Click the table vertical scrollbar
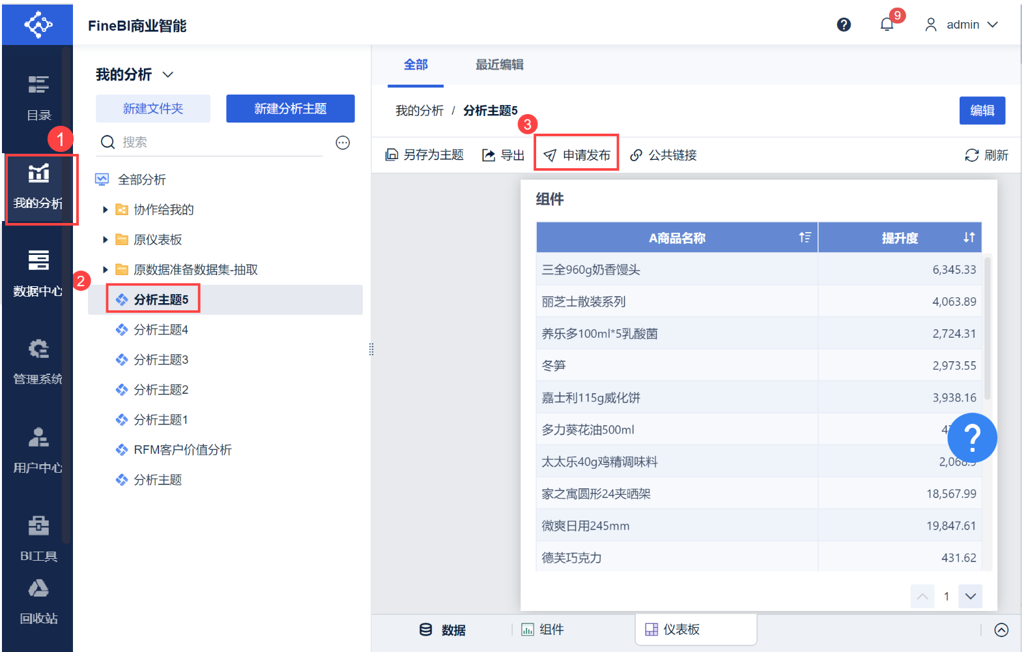1028x652 pixels. click(988, 328)
